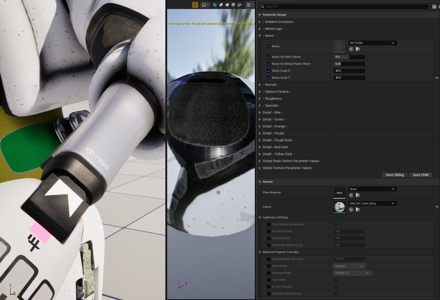Choose the teapot preview mesh shape
440x300 pixels.
(240, 5)
